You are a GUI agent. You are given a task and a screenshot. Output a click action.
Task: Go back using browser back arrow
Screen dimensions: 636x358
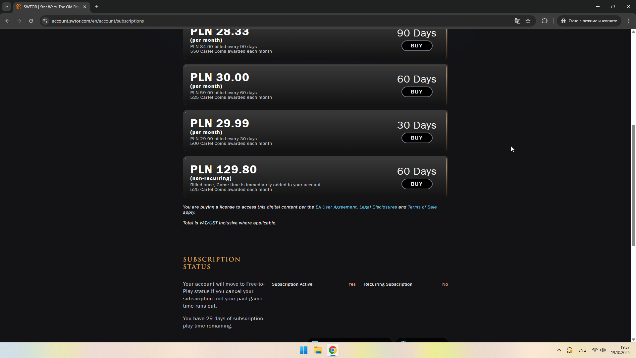[7, 21]
